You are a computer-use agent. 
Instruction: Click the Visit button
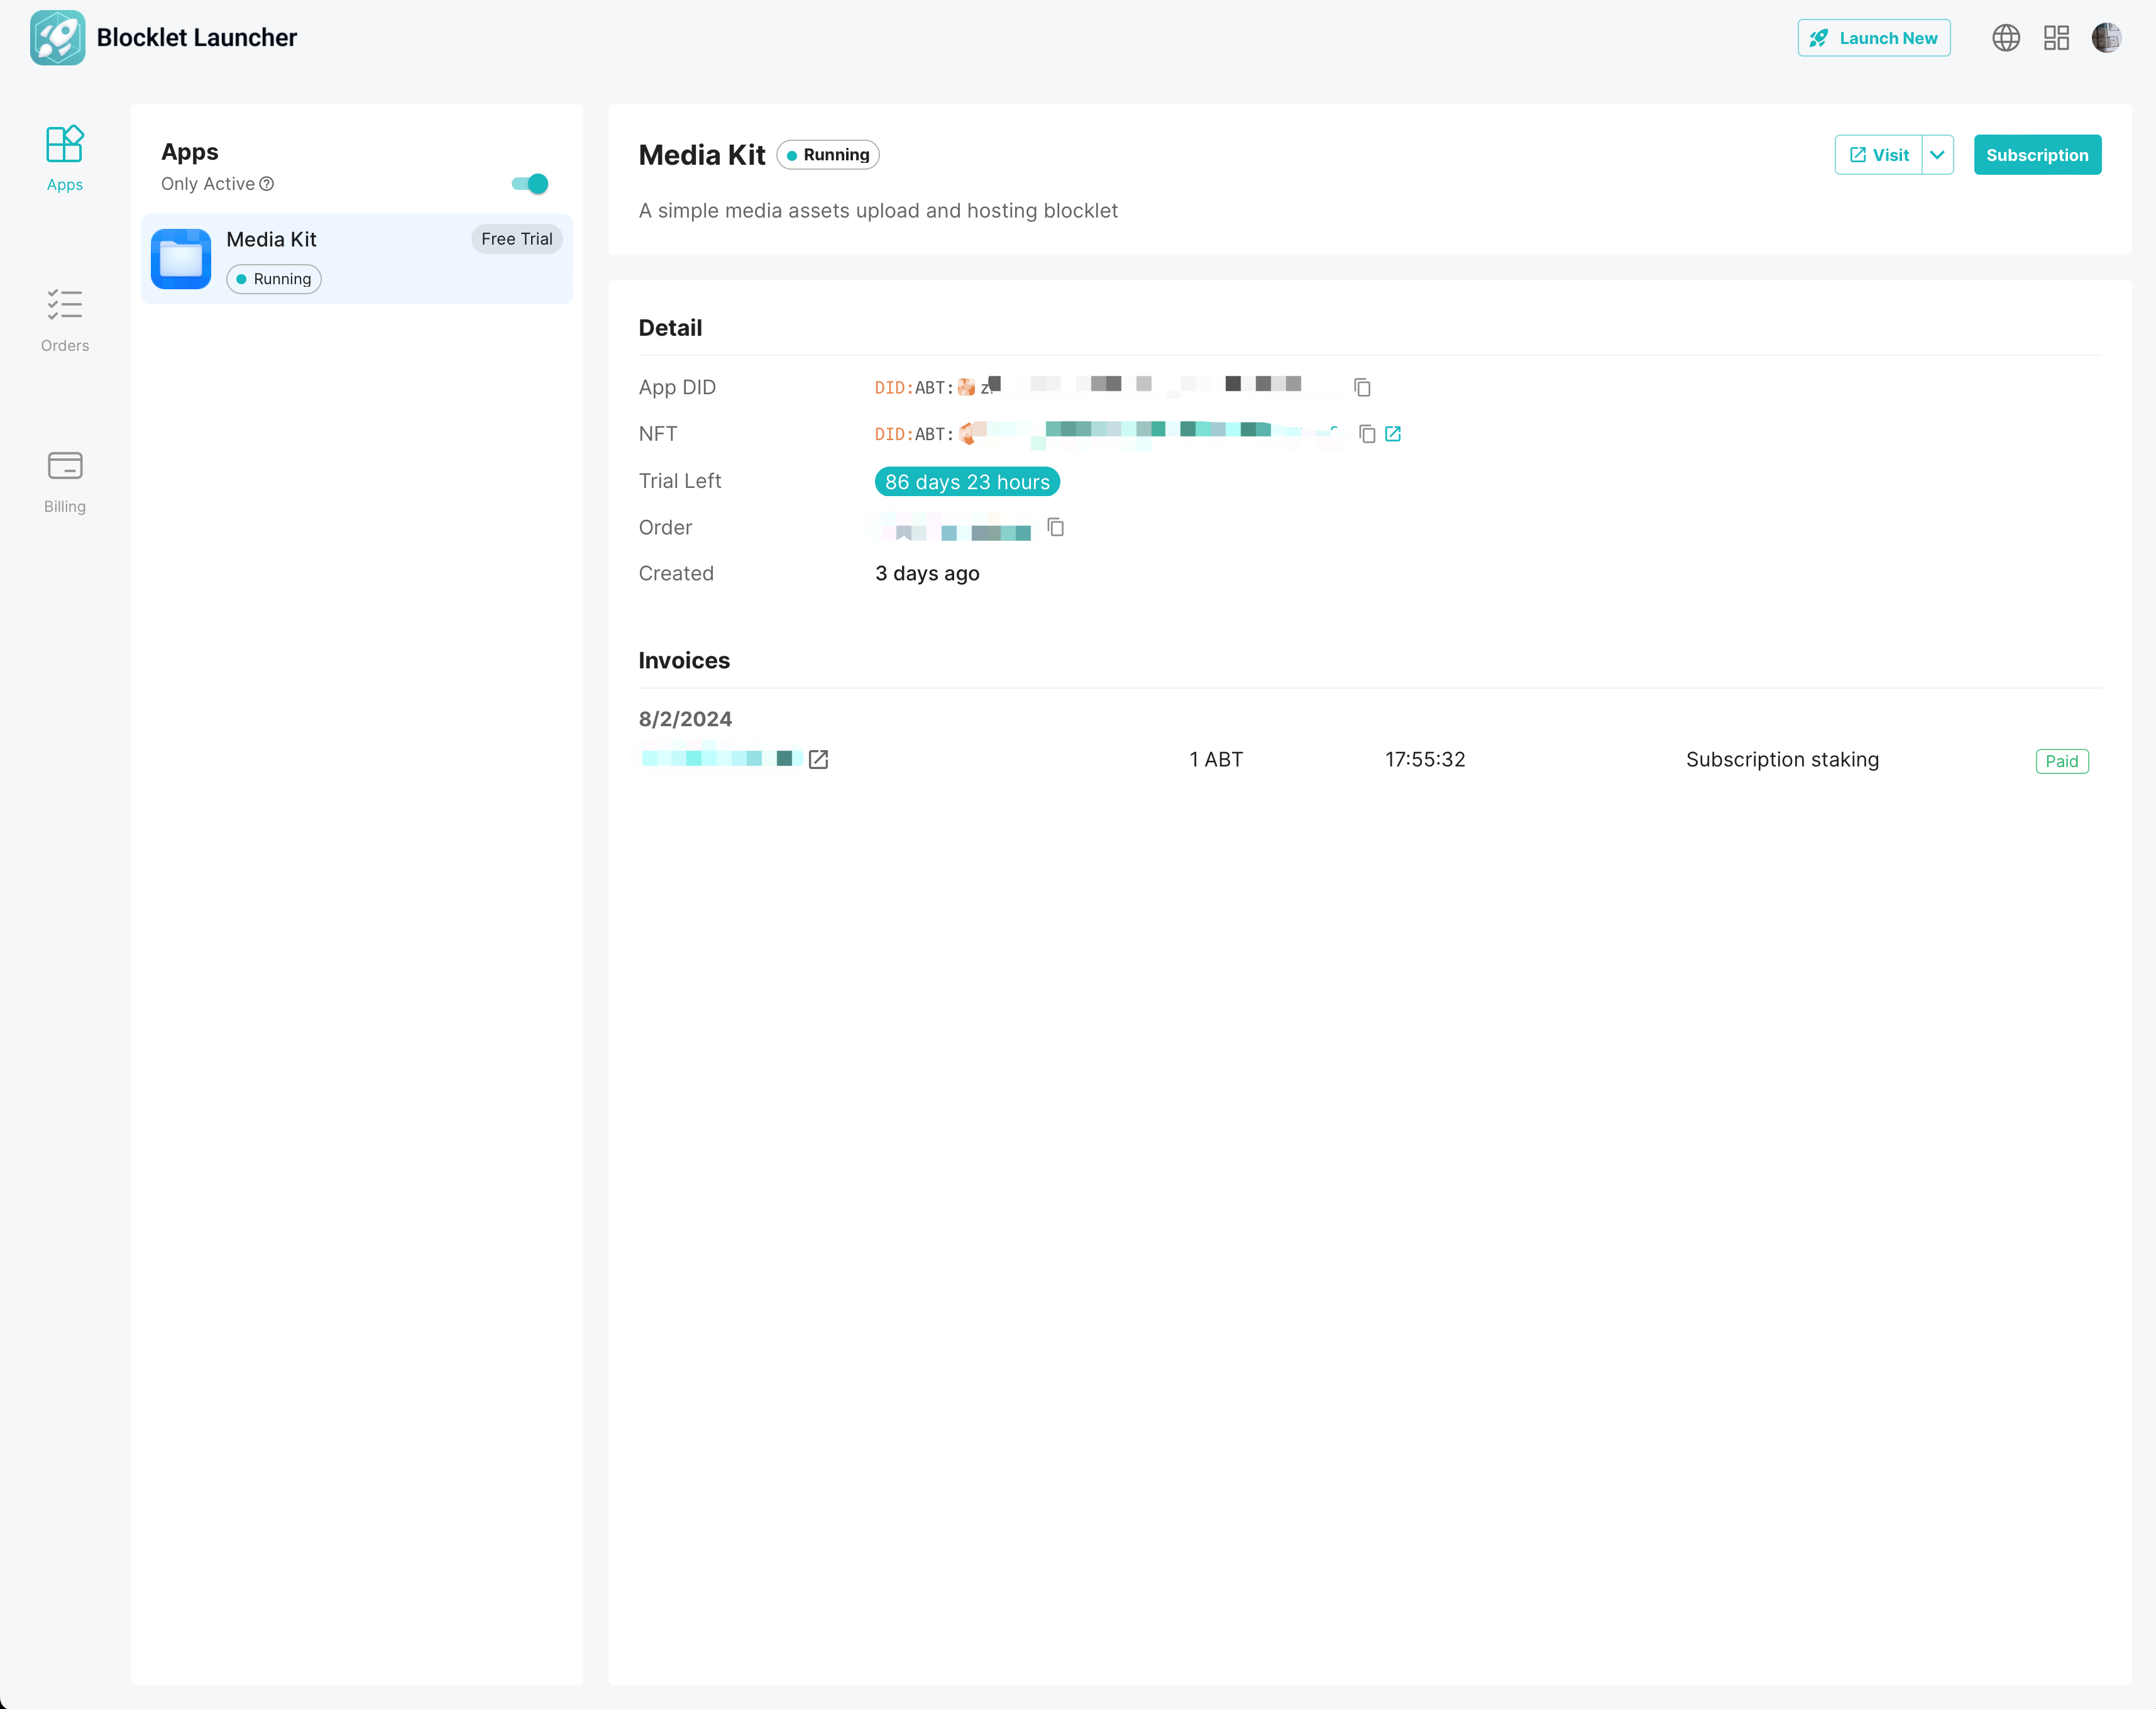(x=1878, y=155)
